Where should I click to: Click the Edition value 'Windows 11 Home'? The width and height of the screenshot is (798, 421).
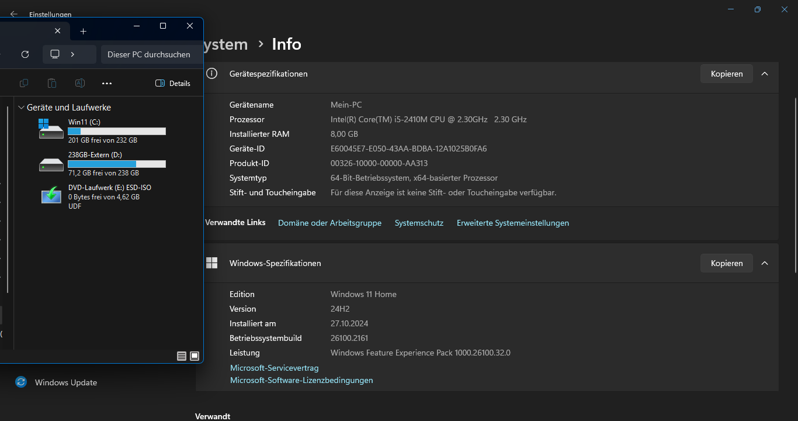363,294
